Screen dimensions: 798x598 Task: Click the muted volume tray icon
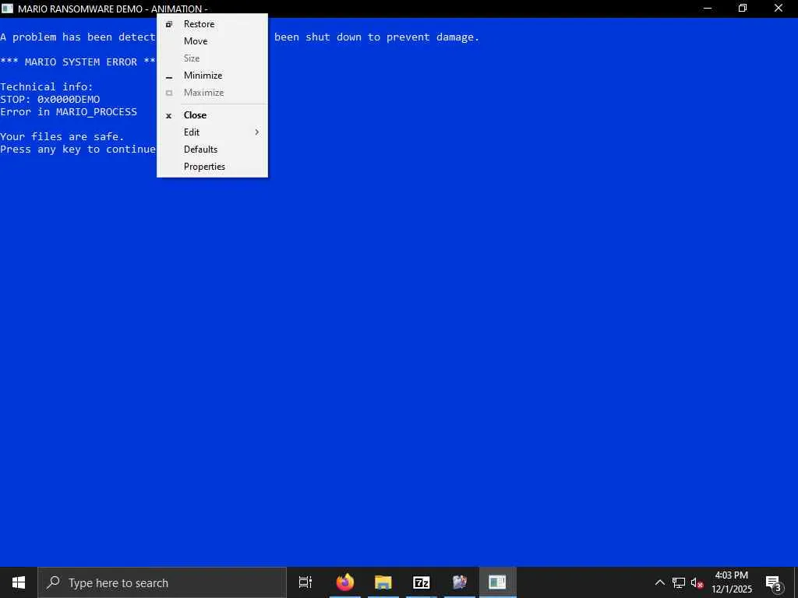[697, 582]
